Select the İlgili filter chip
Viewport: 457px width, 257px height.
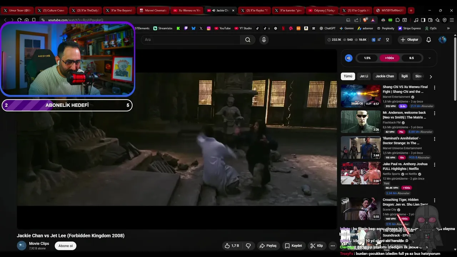pos(405,76)
